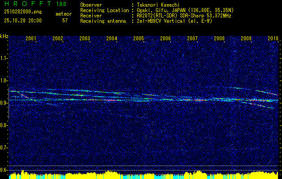Click the 2010 time marker
282x179 pixels.
(273, 38)
